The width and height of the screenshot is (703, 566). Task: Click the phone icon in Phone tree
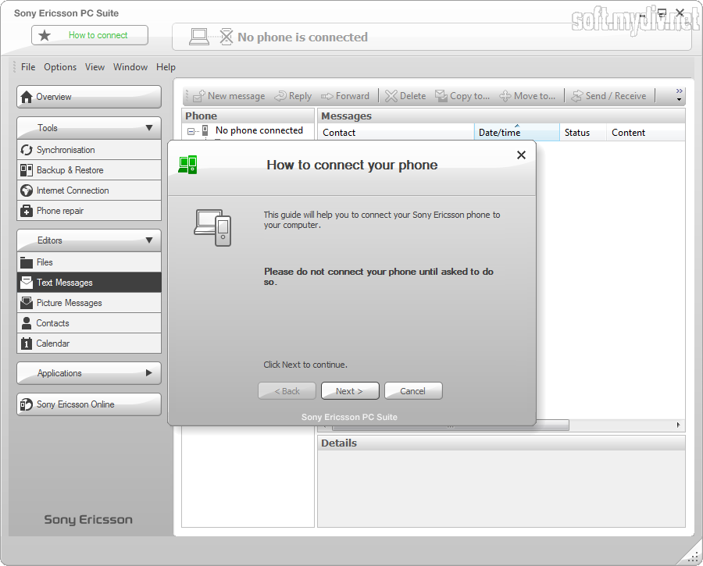pos(205,130)
